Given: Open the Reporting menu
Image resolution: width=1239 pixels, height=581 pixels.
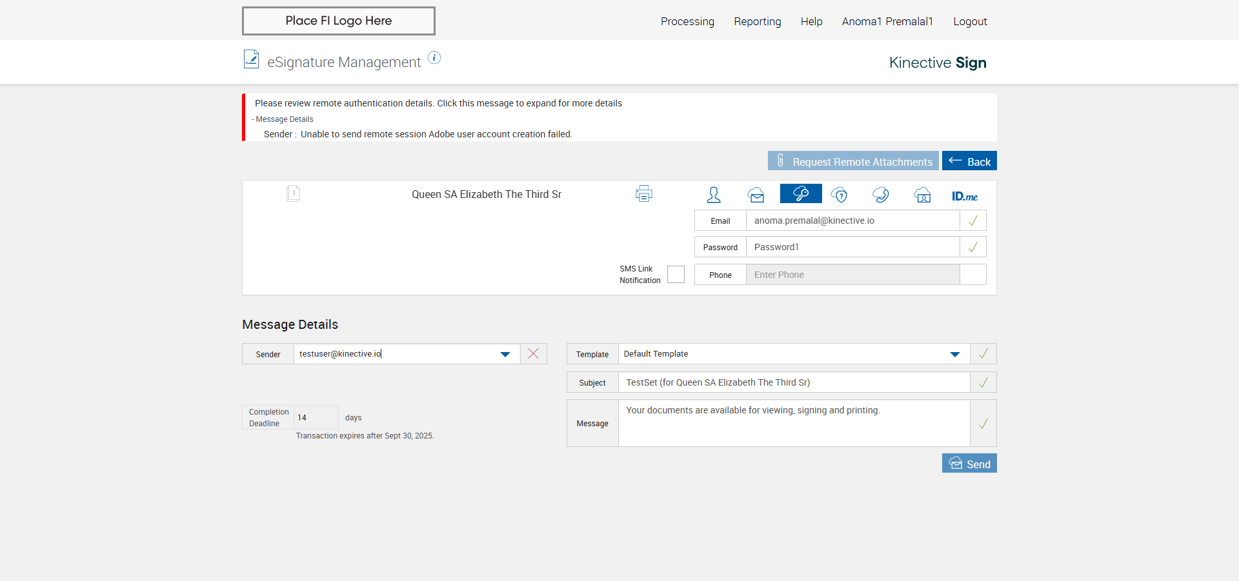Looking at the screenshot, I should click(x=757, y=21).
